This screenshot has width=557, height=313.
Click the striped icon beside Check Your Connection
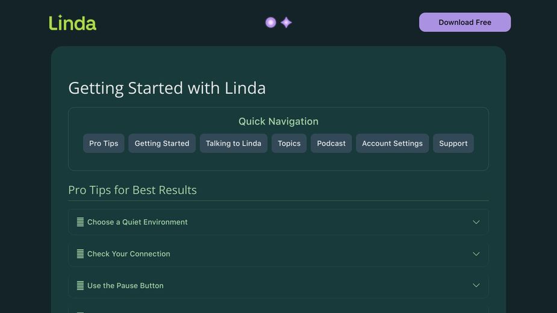point(80,254)
